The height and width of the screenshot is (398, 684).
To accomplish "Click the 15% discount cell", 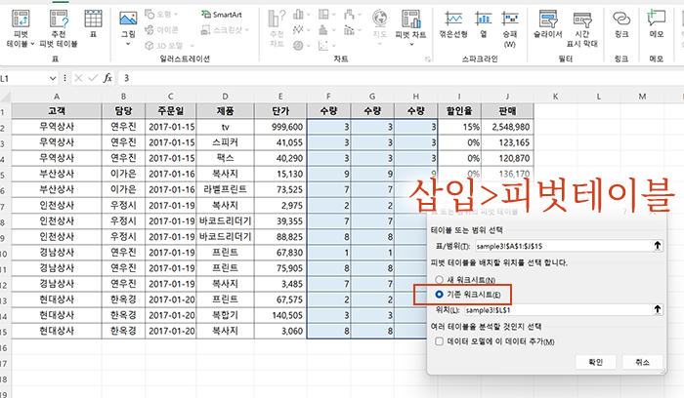I will pos(459,127).
